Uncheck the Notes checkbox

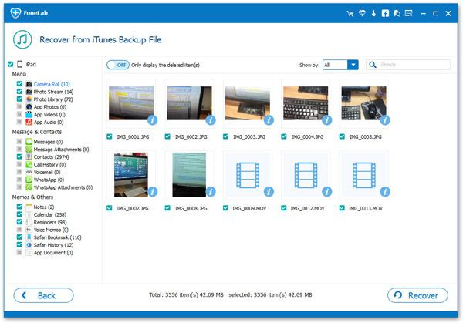(x=19, y=207)
